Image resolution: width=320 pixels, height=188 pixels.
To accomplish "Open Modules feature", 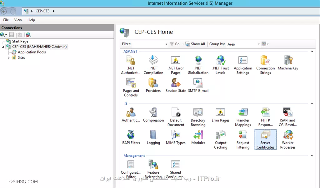I will pos(198,138).
